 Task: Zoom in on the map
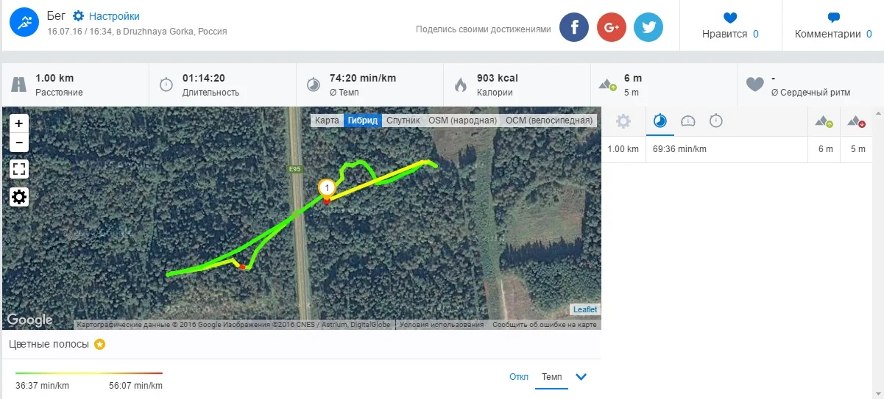pyautogui.click(x=19, y=123)
